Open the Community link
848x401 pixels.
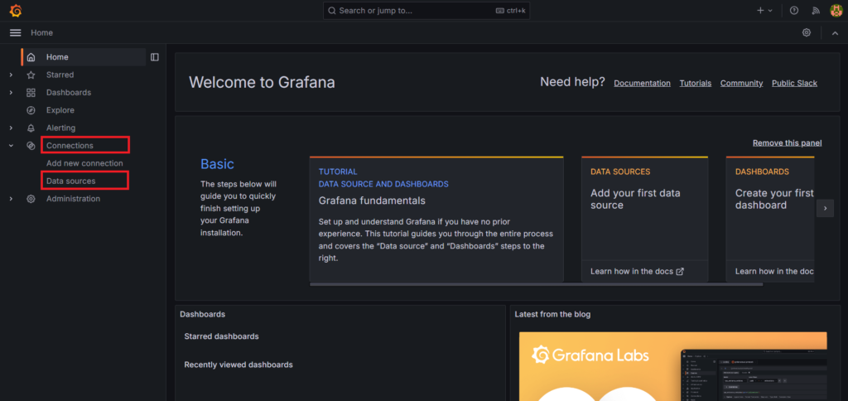[x=741, y=84]
